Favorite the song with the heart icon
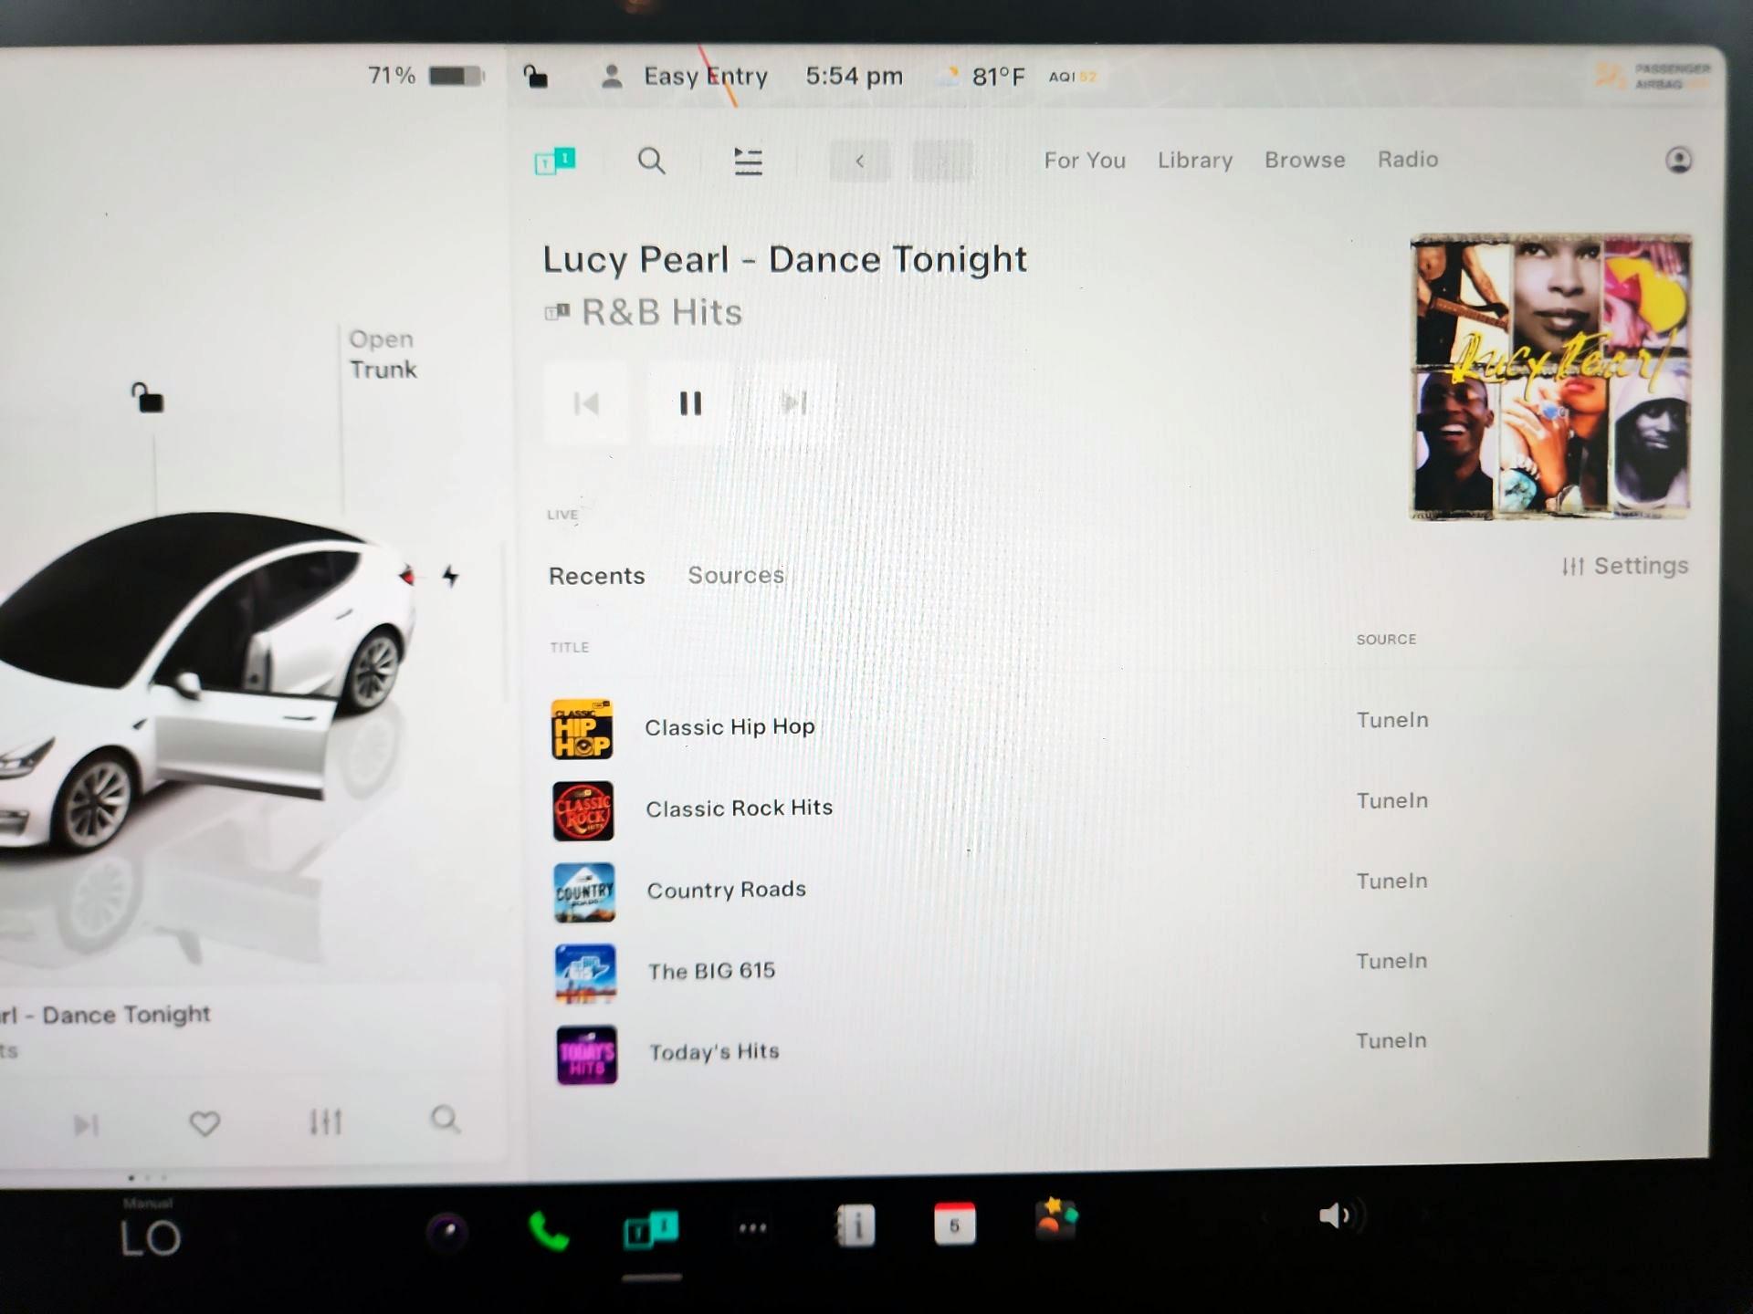Image resolution: width=1753 pixels, height=1314 pixels. tap(205, 1123)
